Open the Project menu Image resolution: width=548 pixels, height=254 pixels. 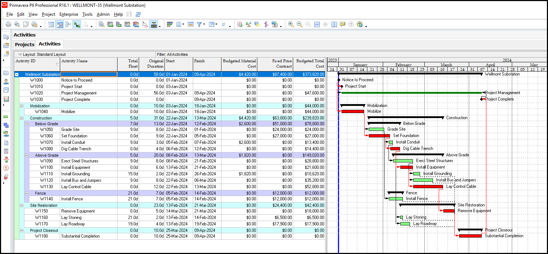[x=48, y=14]
